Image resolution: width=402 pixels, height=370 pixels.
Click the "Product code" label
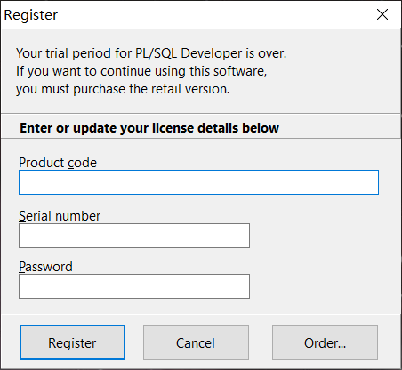coord(58,163)
